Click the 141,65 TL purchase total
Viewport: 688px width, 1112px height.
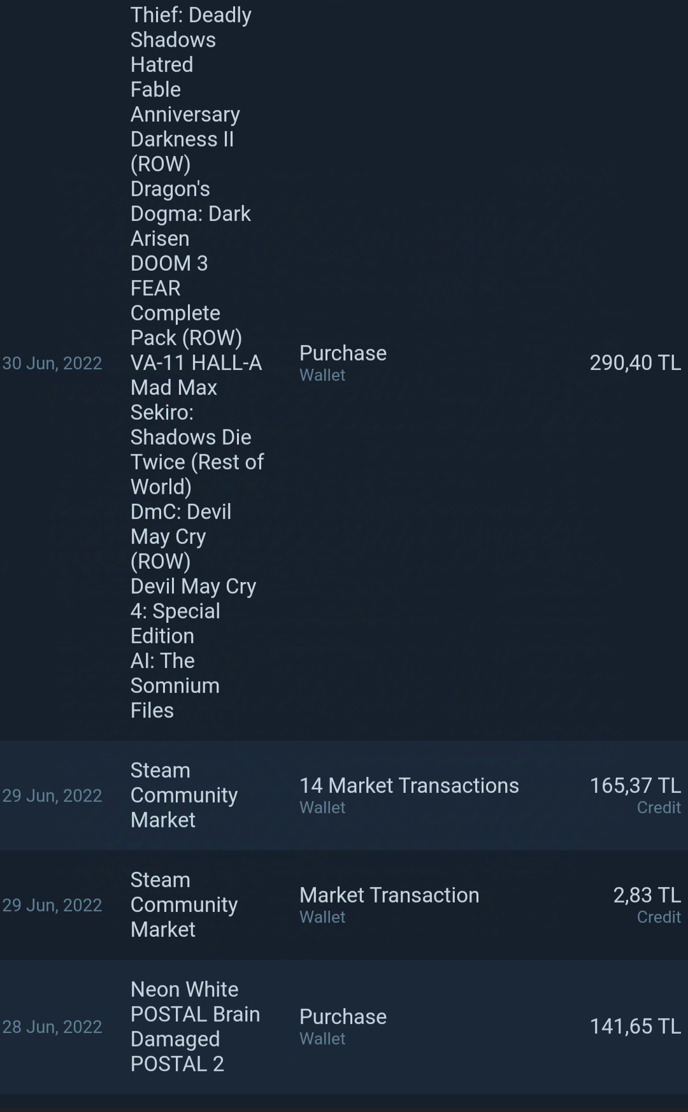point(635,1026)
